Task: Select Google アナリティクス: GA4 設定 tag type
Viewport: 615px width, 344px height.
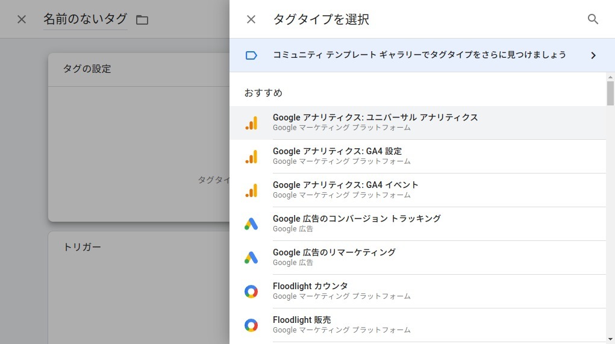Action: tap(417, 157)
